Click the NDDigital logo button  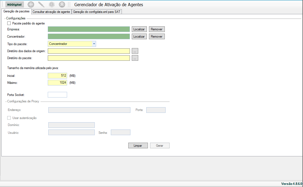pos(14,5)
